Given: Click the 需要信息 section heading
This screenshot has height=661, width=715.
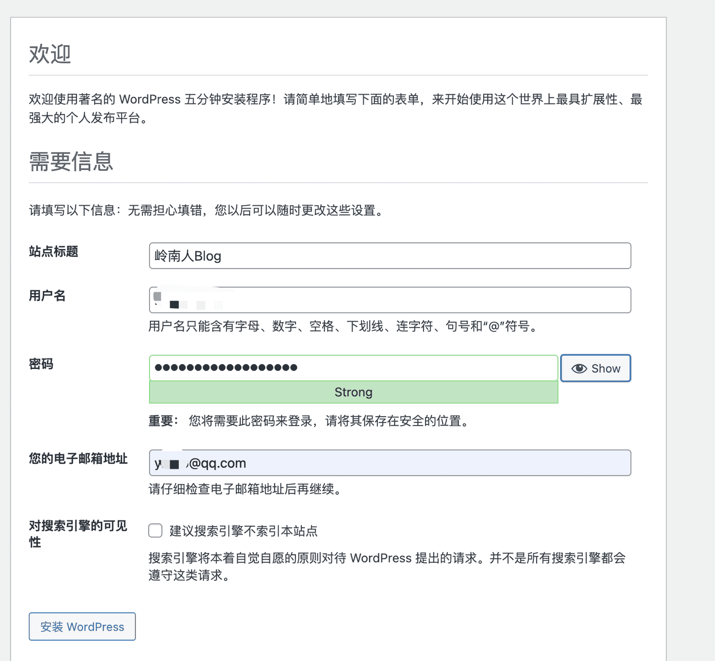Looking at the screenshot, I should 71,161.
